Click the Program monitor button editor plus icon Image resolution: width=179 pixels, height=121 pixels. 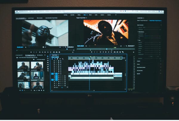(133, 52)
